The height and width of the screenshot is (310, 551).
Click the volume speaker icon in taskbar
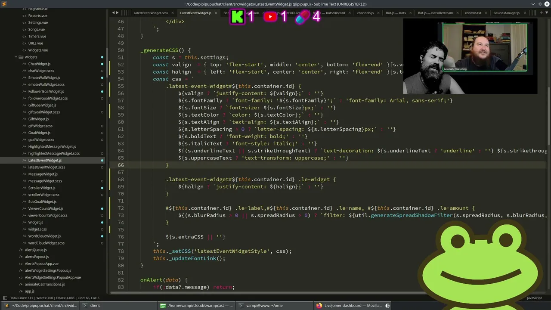click(x=387, y=306)
